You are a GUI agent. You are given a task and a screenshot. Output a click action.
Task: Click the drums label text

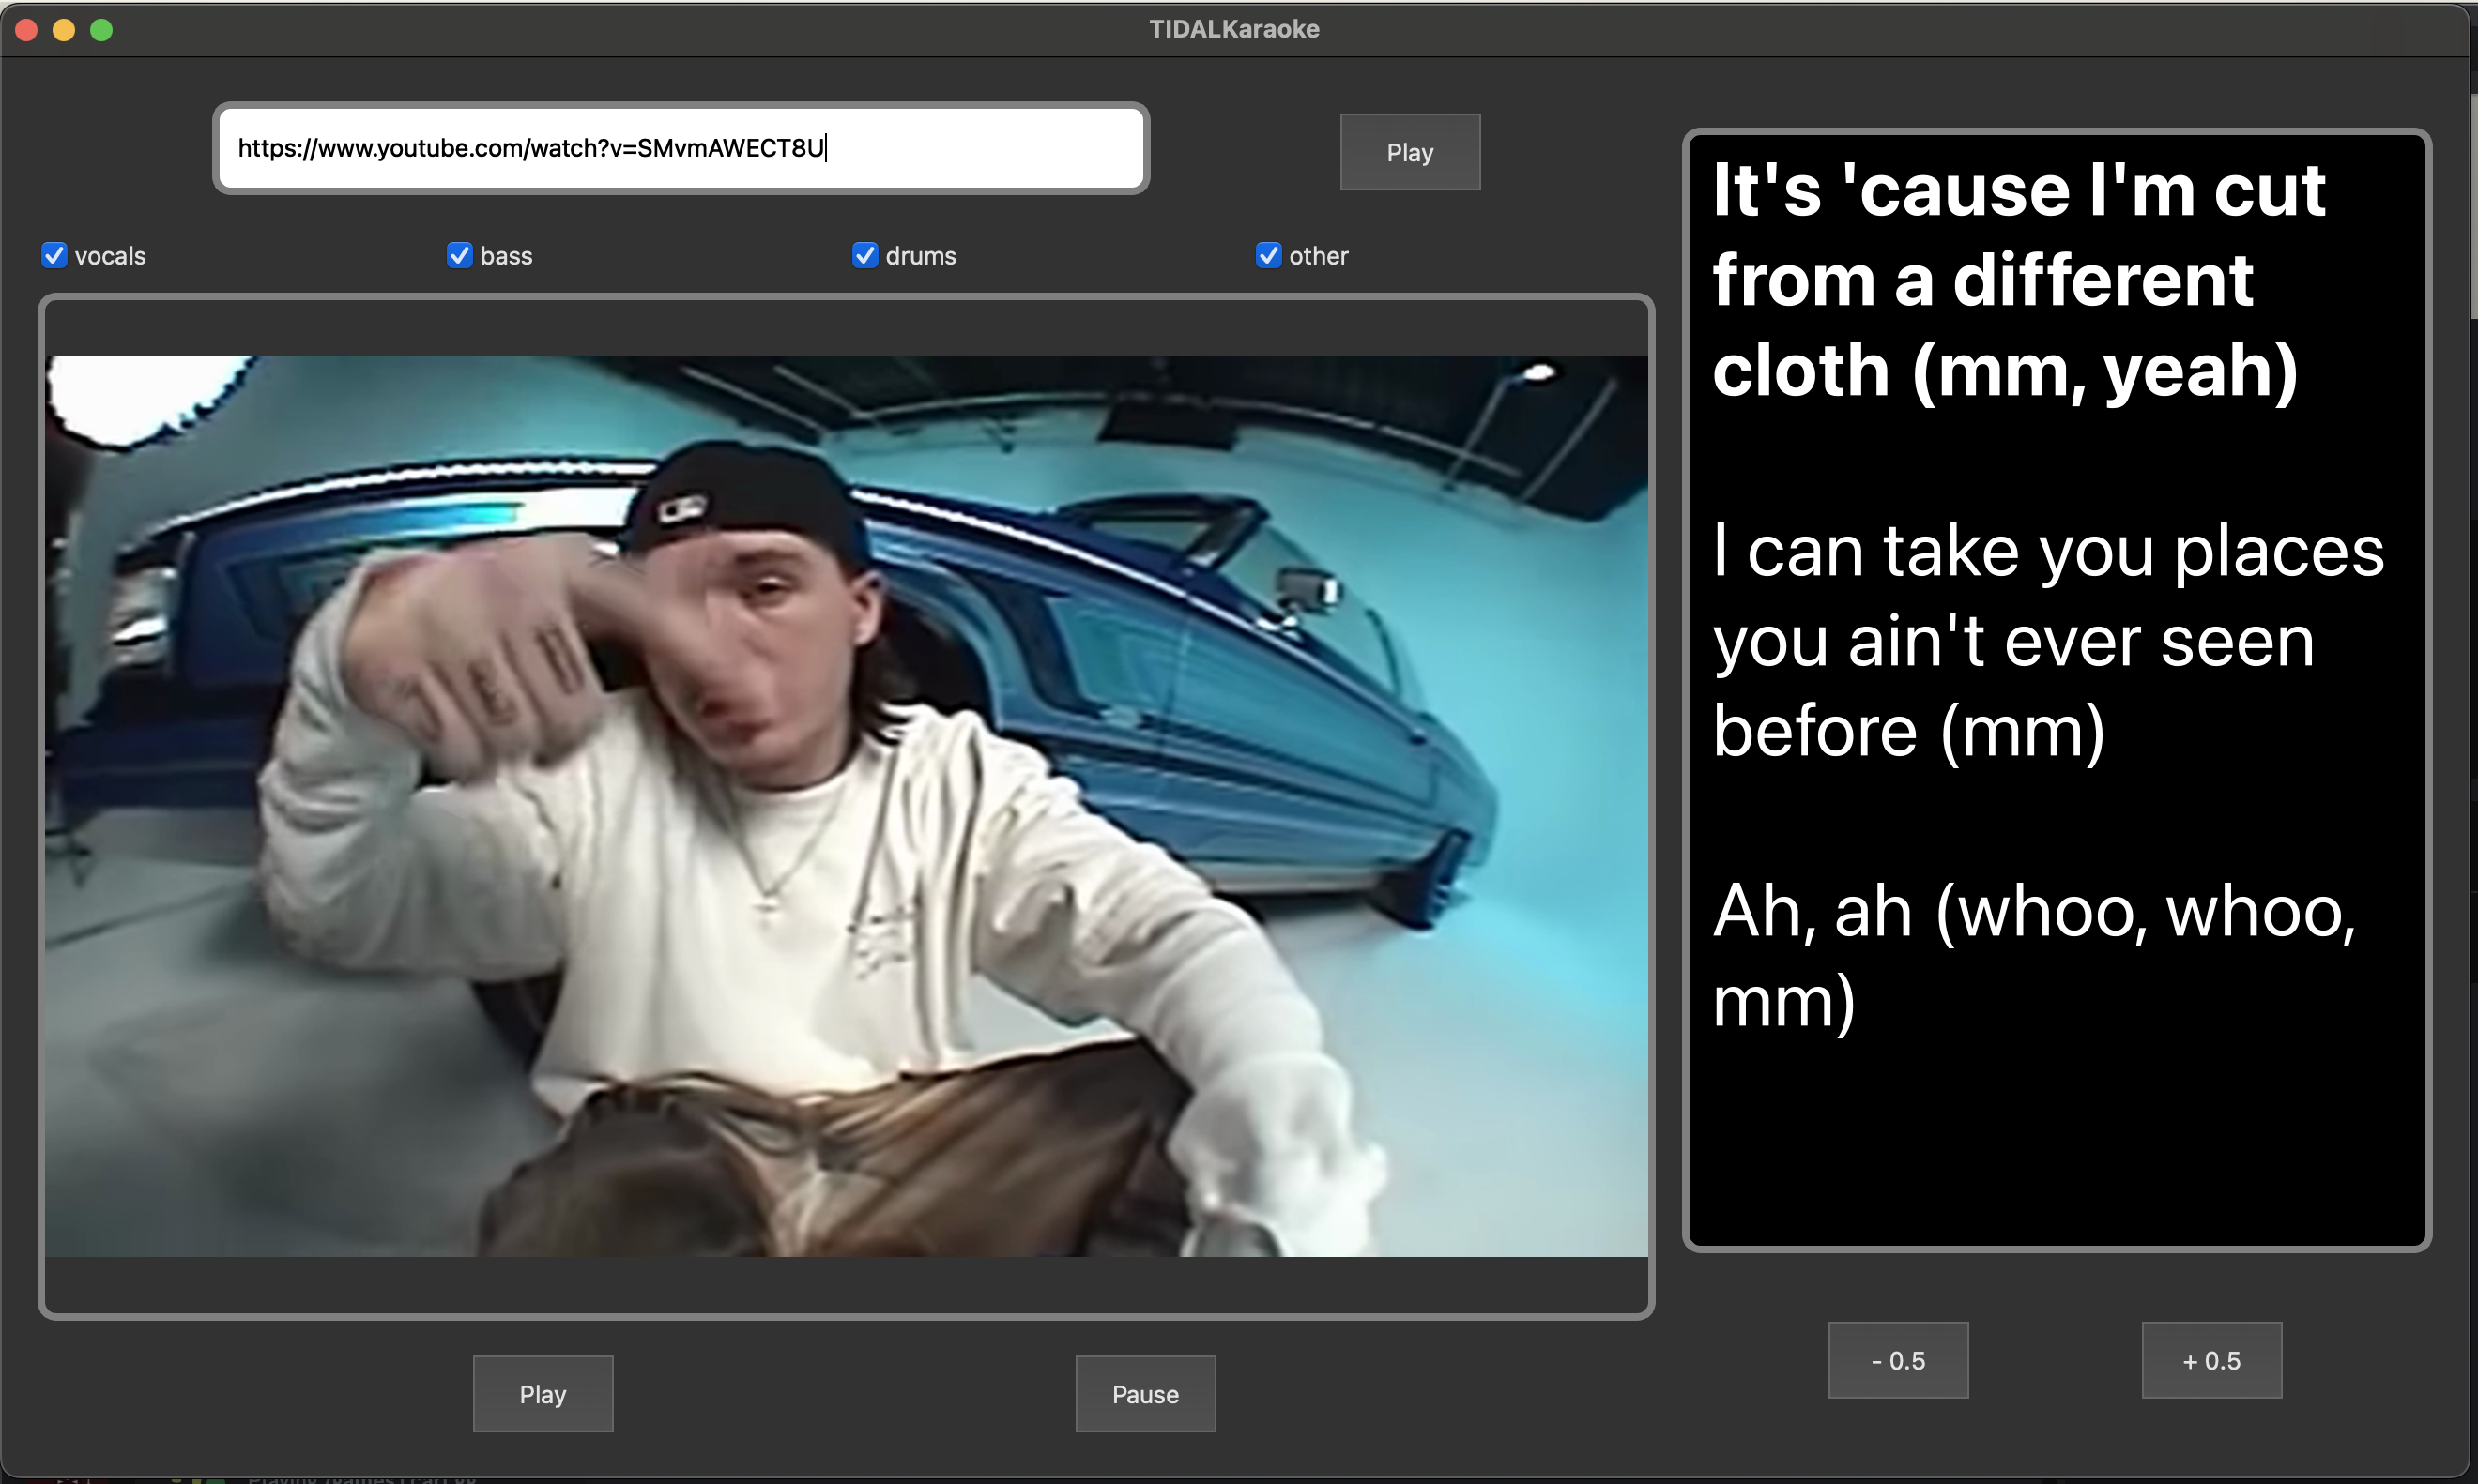921,256
